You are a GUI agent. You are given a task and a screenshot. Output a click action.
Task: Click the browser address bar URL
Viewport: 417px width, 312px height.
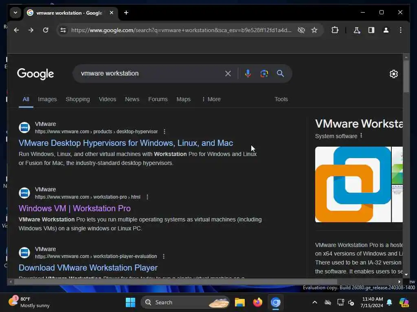pos(181,30)
